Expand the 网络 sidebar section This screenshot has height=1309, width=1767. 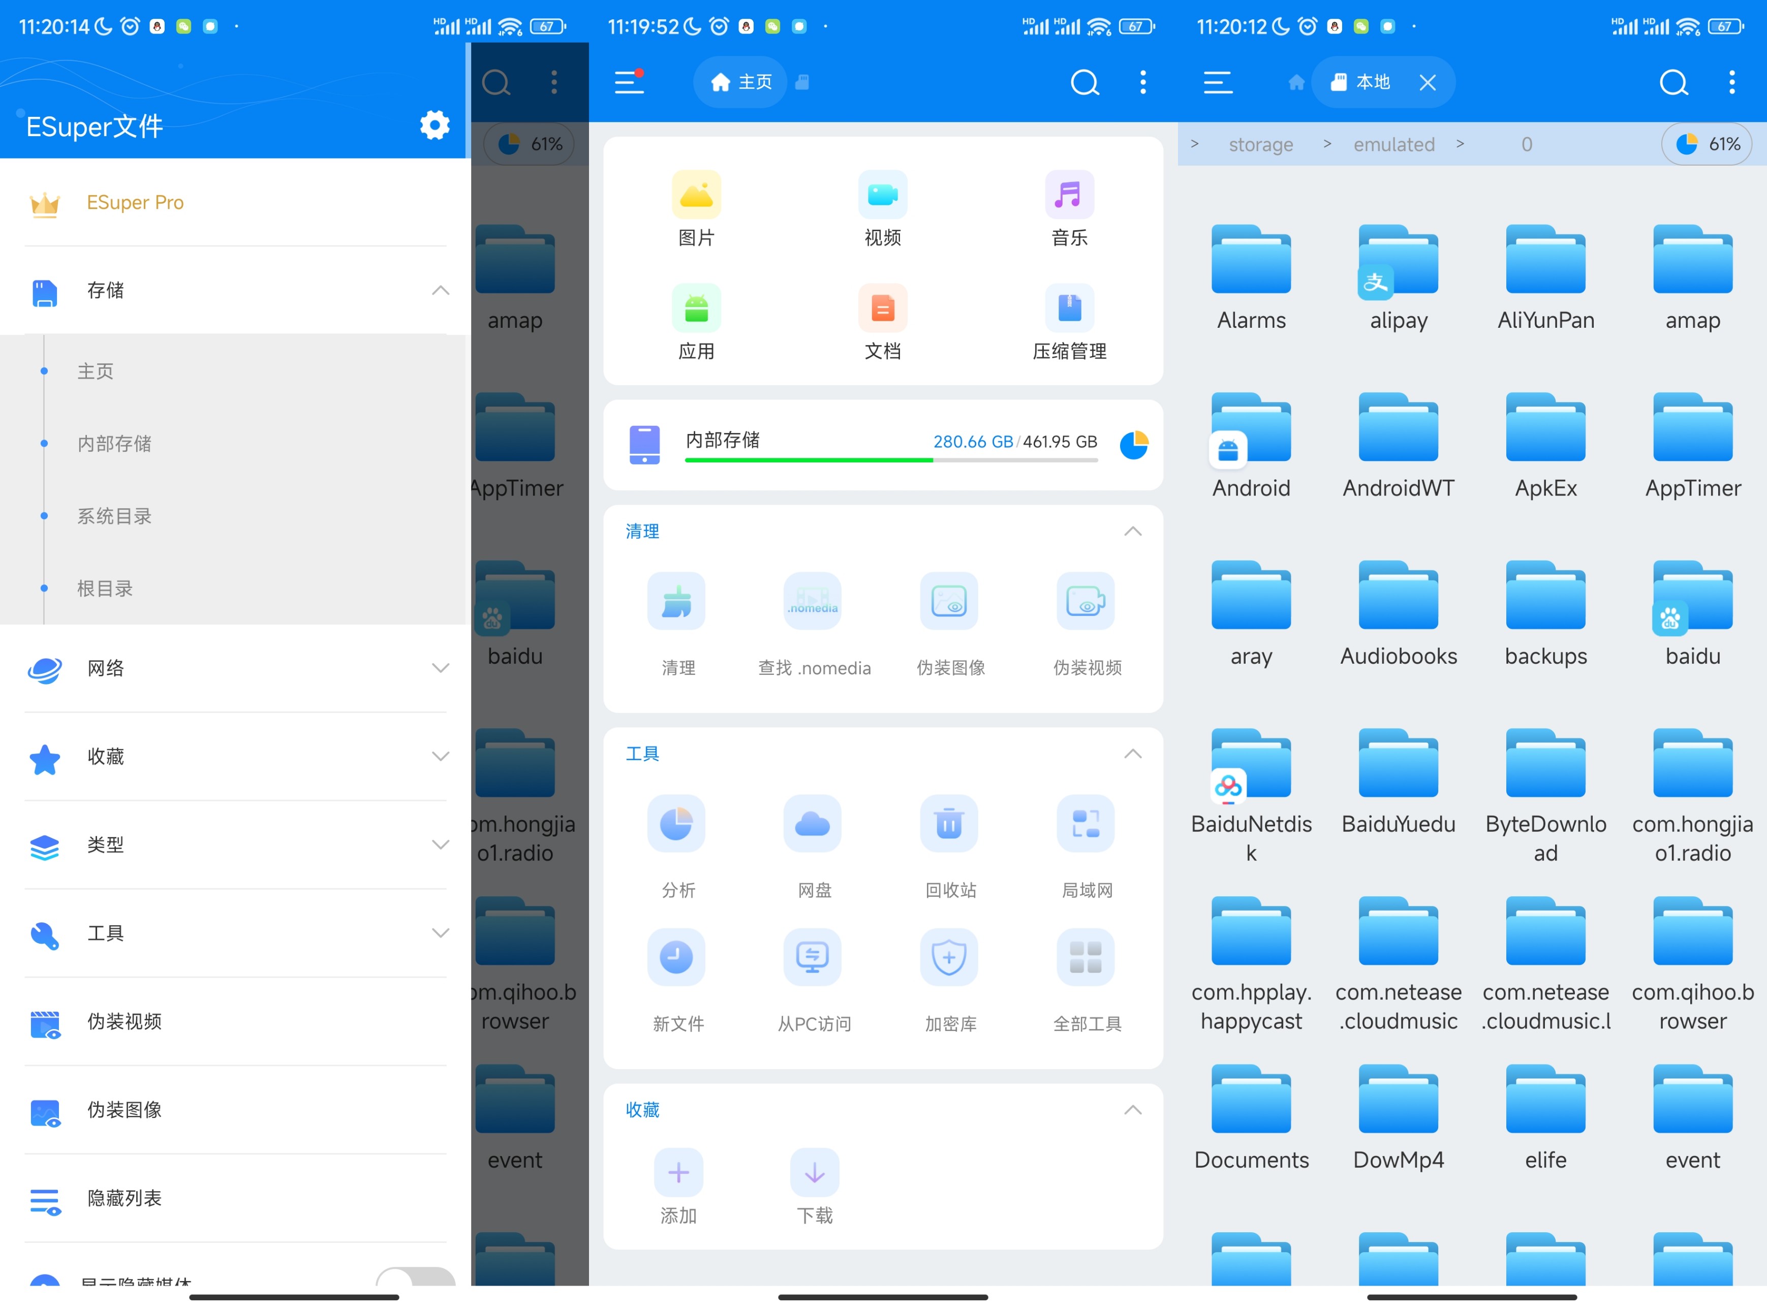[441, 668]
